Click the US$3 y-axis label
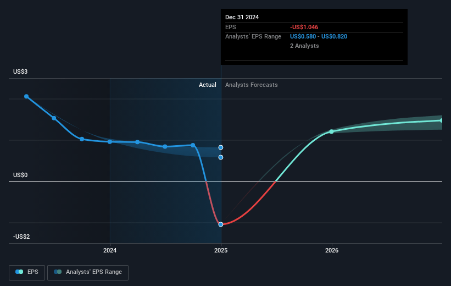Screen dimensions: 451x286 (20, 71)
